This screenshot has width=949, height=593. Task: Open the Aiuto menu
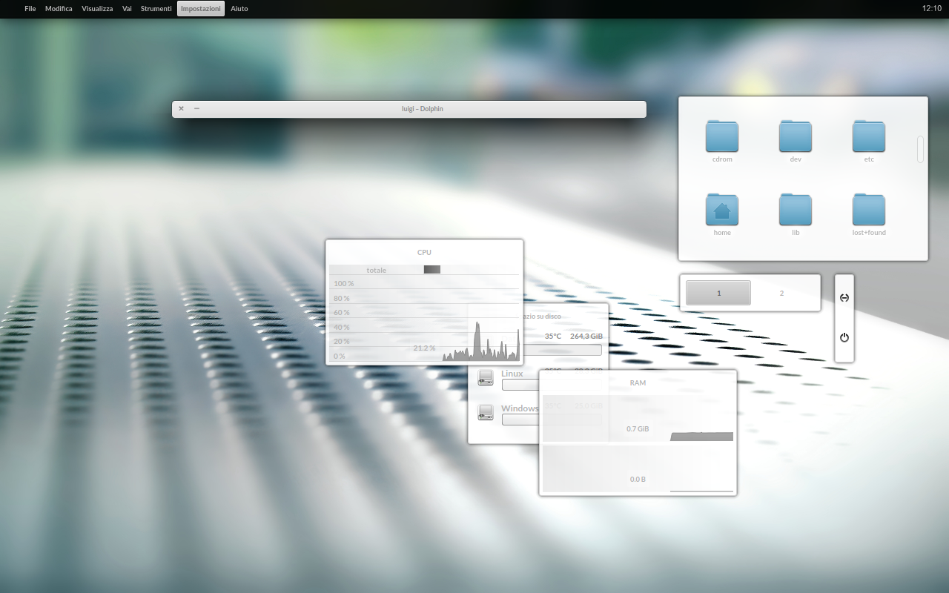click(239, 9)
